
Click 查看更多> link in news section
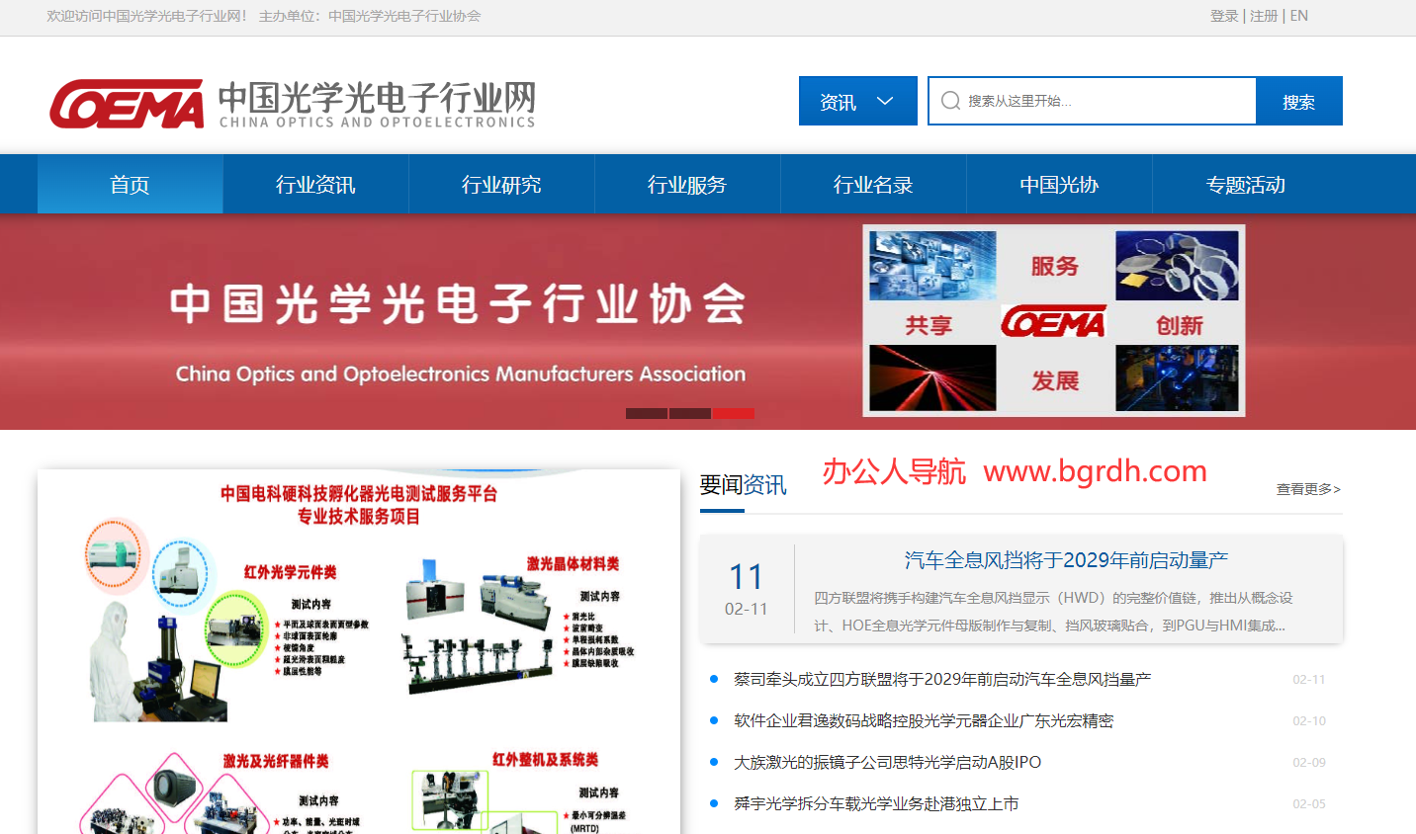click(x=1308, y=489)
